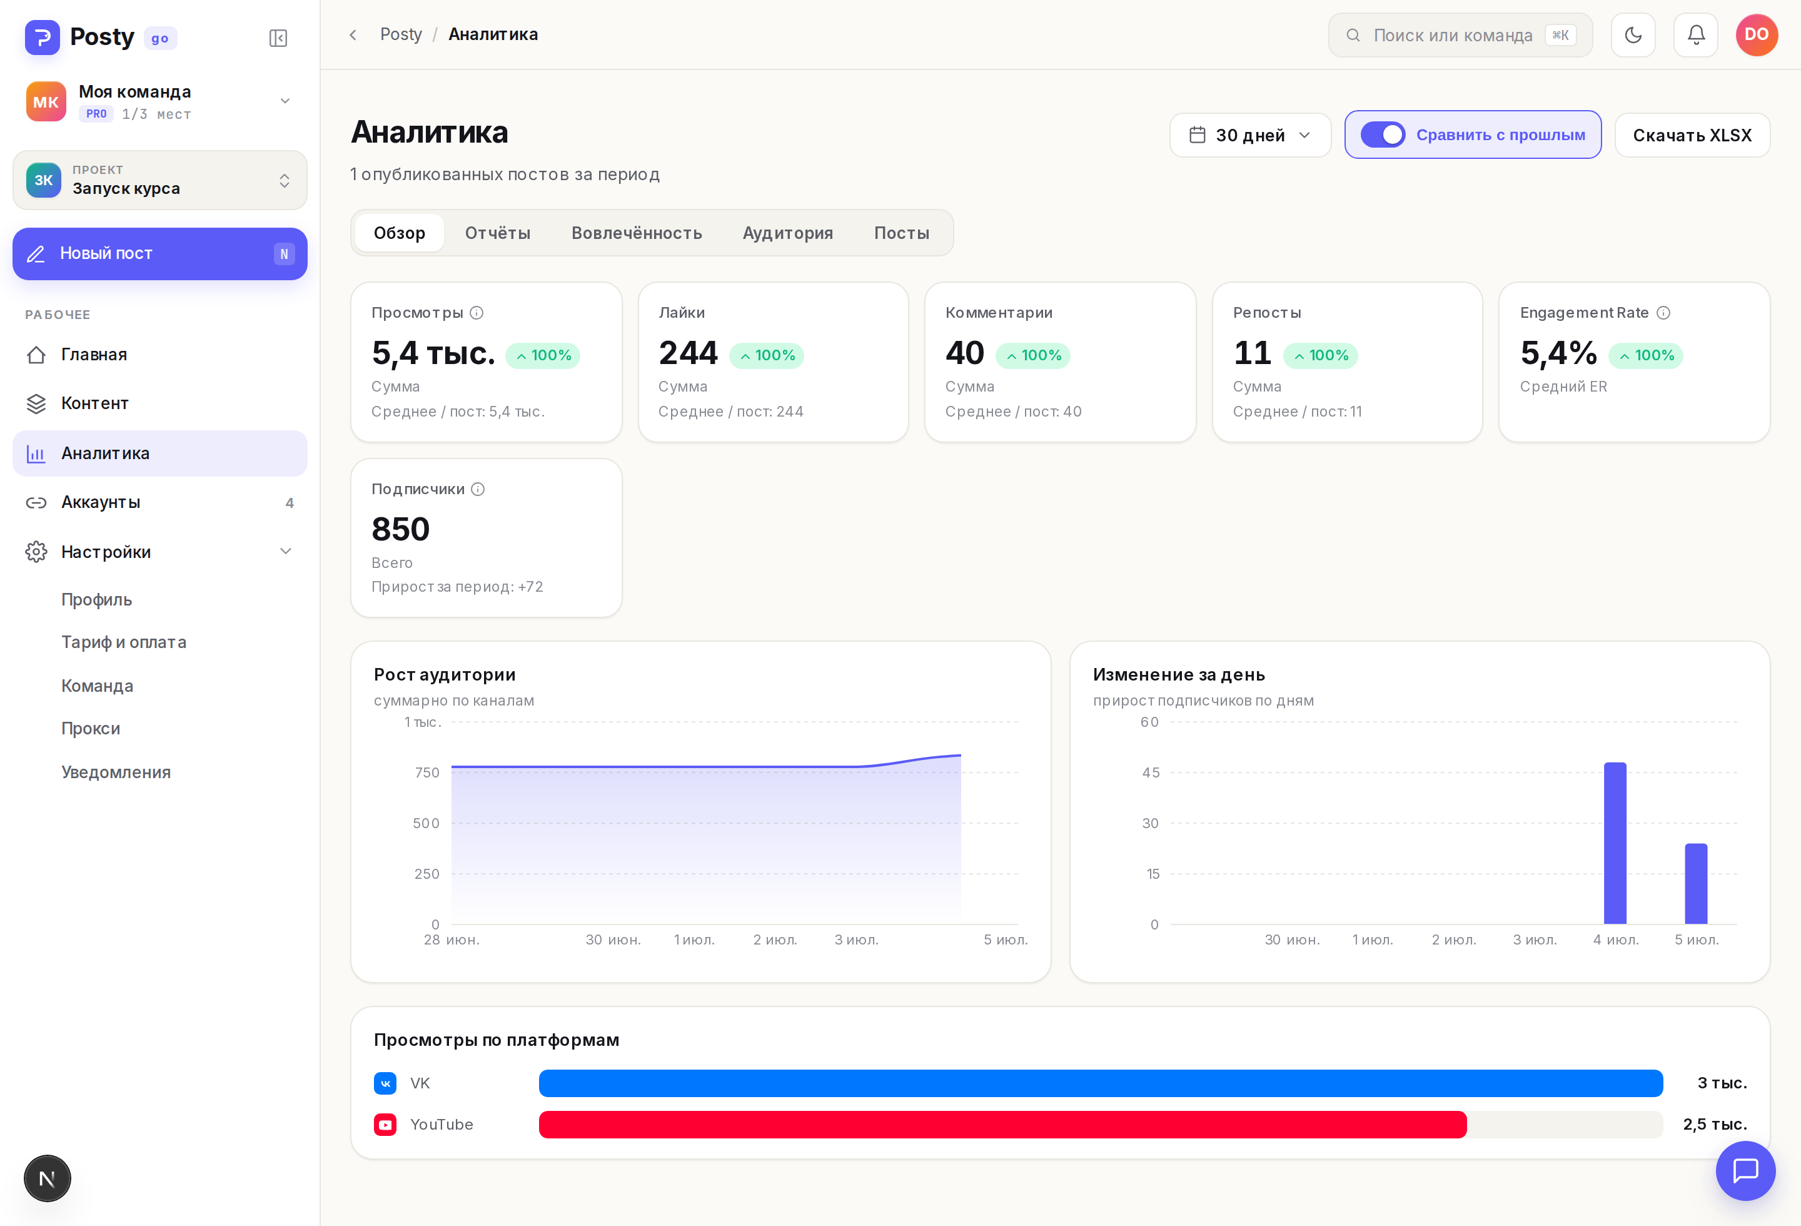
Task: Show info tooltip for Просмотры
Action: click(x=477, y=312)
